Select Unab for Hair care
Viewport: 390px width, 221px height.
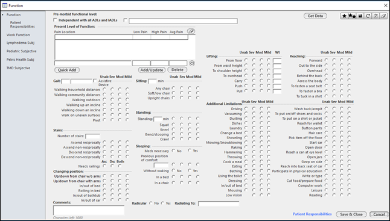point(326,132)
